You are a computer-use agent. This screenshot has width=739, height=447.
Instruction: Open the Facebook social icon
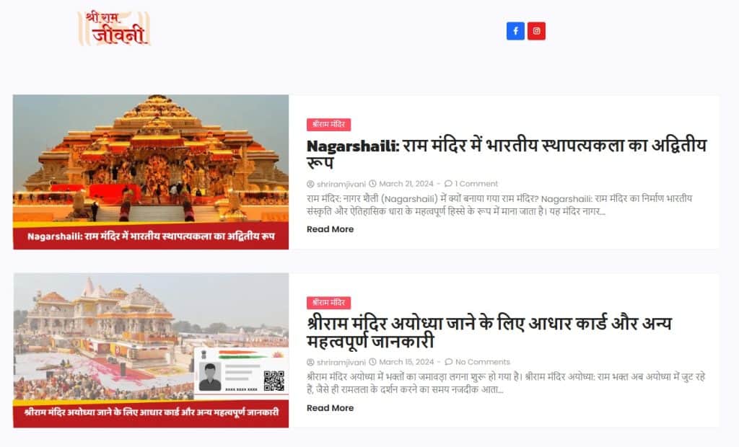click(x=515, y=31)
